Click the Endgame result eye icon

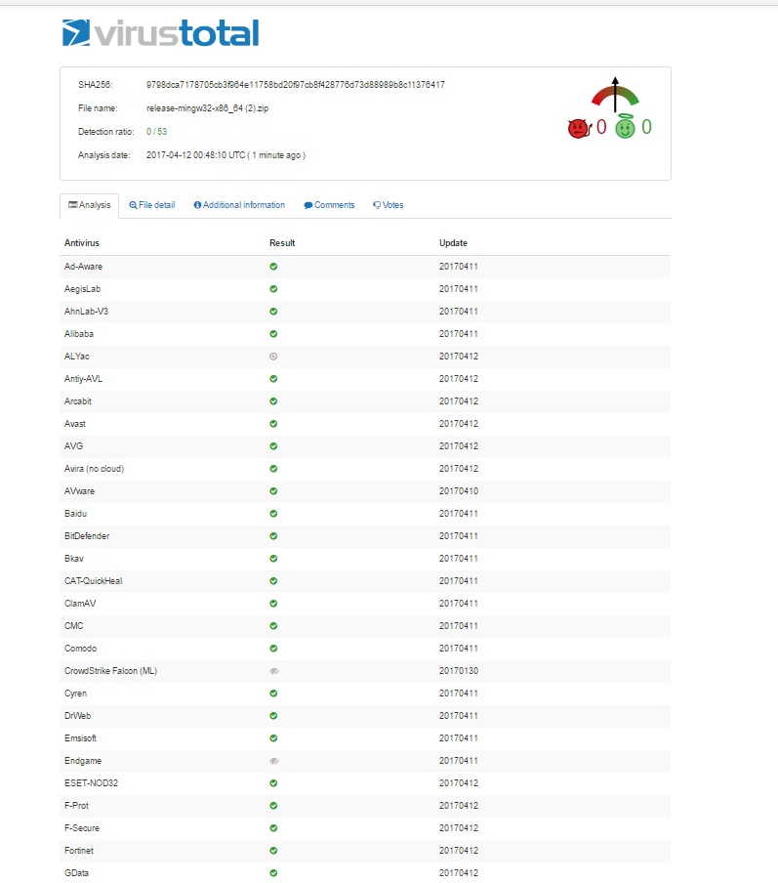(273, 761)
